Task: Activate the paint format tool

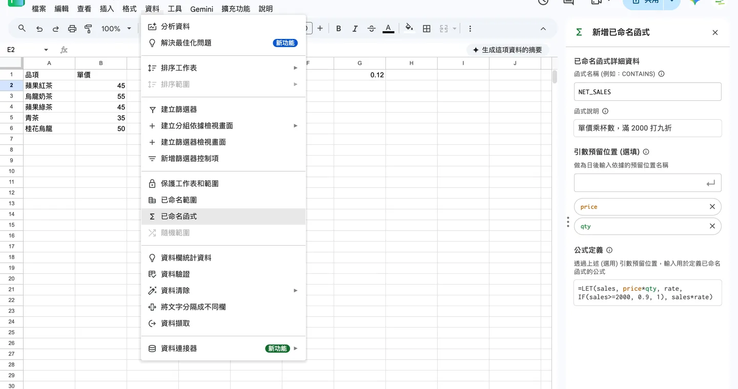Action: pos(88,29)
